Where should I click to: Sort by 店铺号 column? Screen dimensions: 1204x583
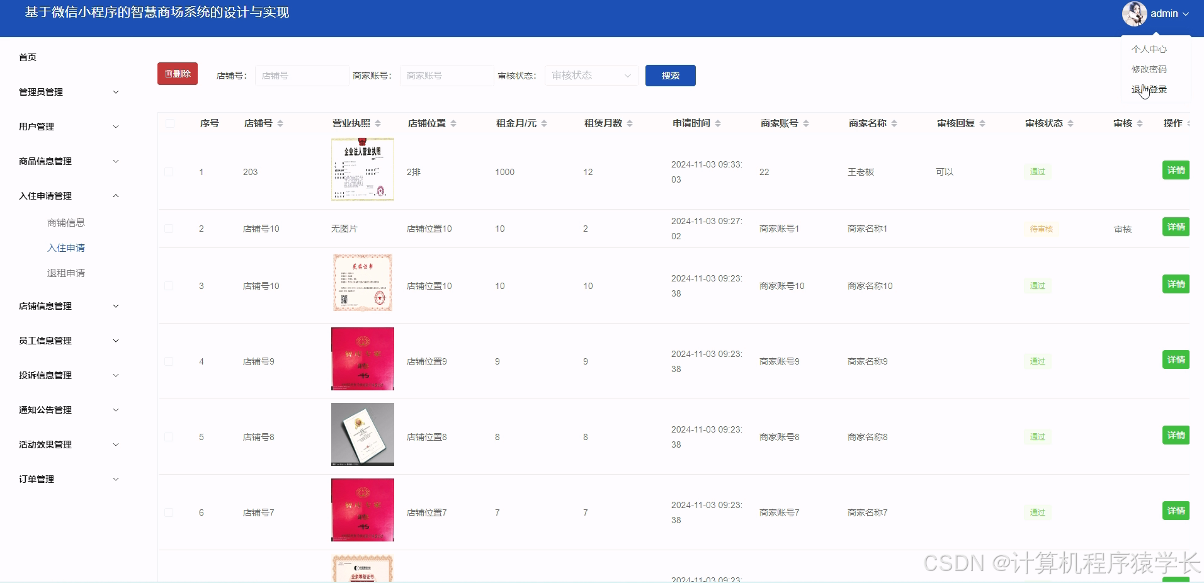(281, 123)
